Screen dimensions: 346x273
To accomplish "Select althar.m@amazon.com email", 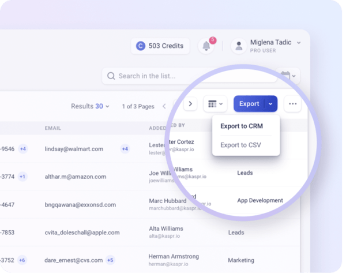I will 76,177.
